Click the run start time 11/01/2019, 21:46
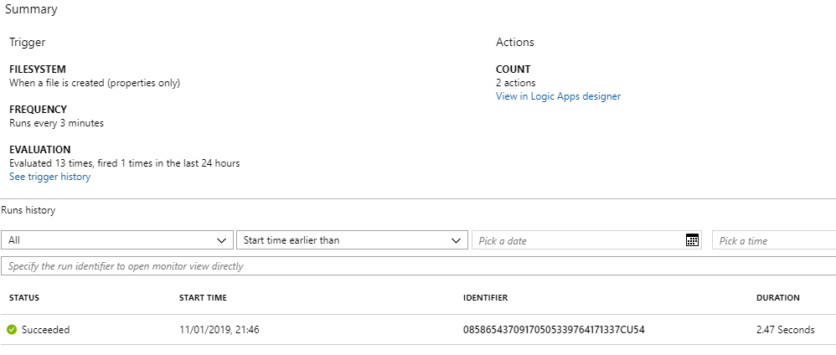Screen dimensions: 836x355 (219, 330)
